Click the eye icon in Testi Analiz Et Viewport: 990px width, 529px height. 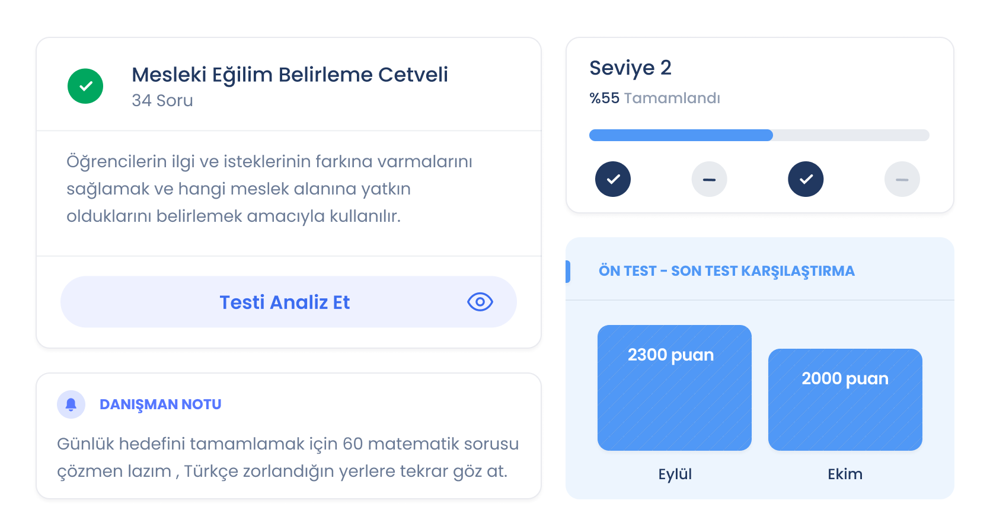click(480, 302)
